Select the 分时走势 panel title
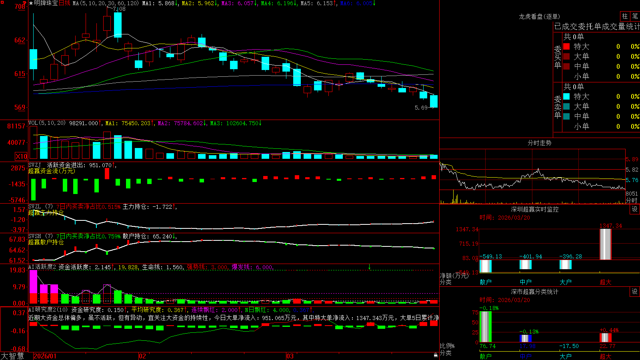This screenshot has height=360, width=640. pos(540,143)
